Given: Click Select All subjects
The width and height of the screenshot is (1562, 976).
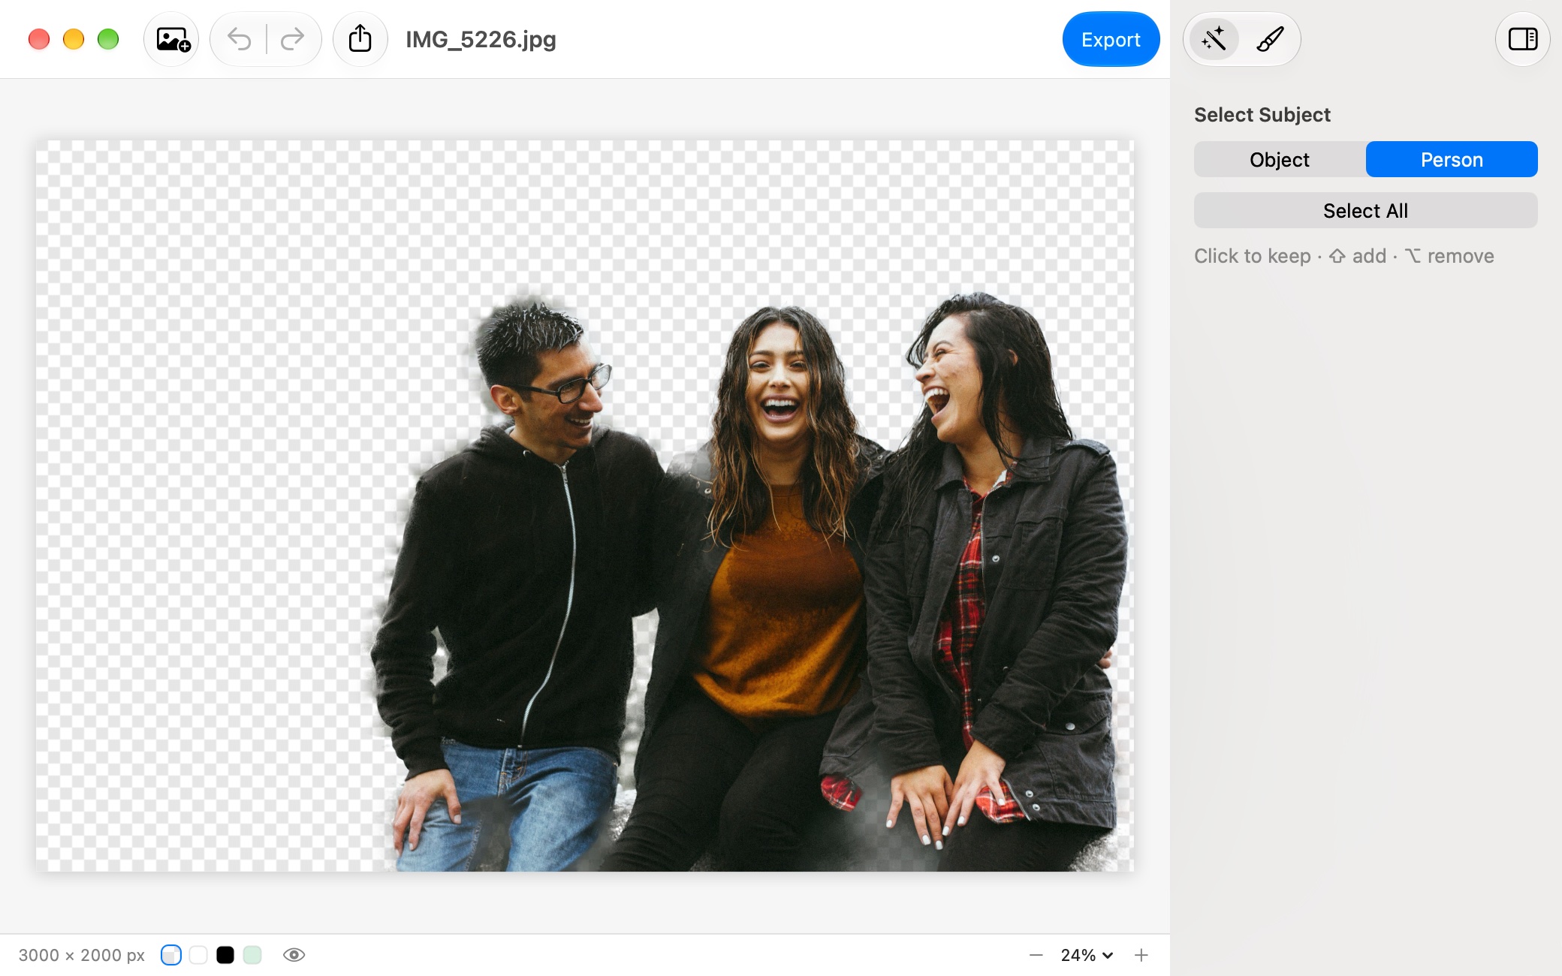Looking at the screenshot, I should [x=1365, y=210].
